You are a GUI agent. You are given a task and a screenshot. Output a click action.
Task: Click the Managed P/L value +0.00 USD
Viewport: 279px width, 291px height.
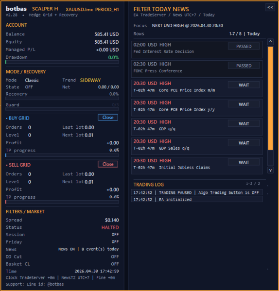coord(107,50)
